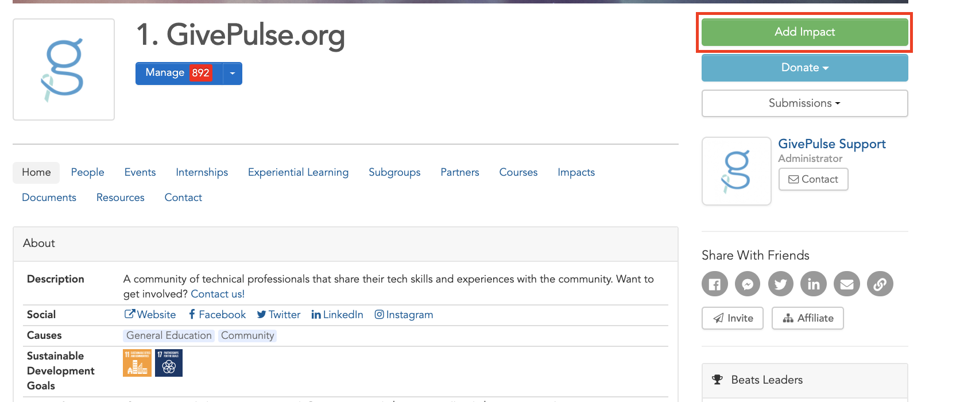Viewport: 960px width, 402px height.
Task: Open the People tab
Action: pos(88,172)
